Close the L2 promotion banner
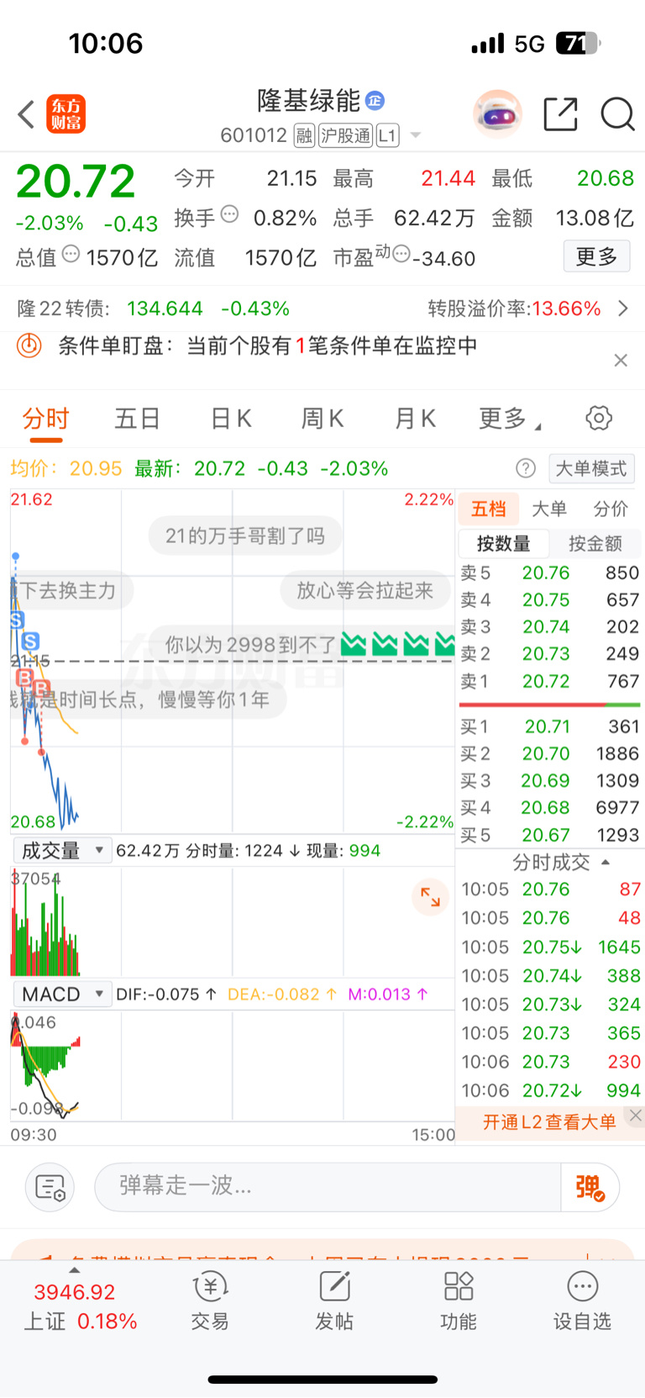 click(636, 1116)
